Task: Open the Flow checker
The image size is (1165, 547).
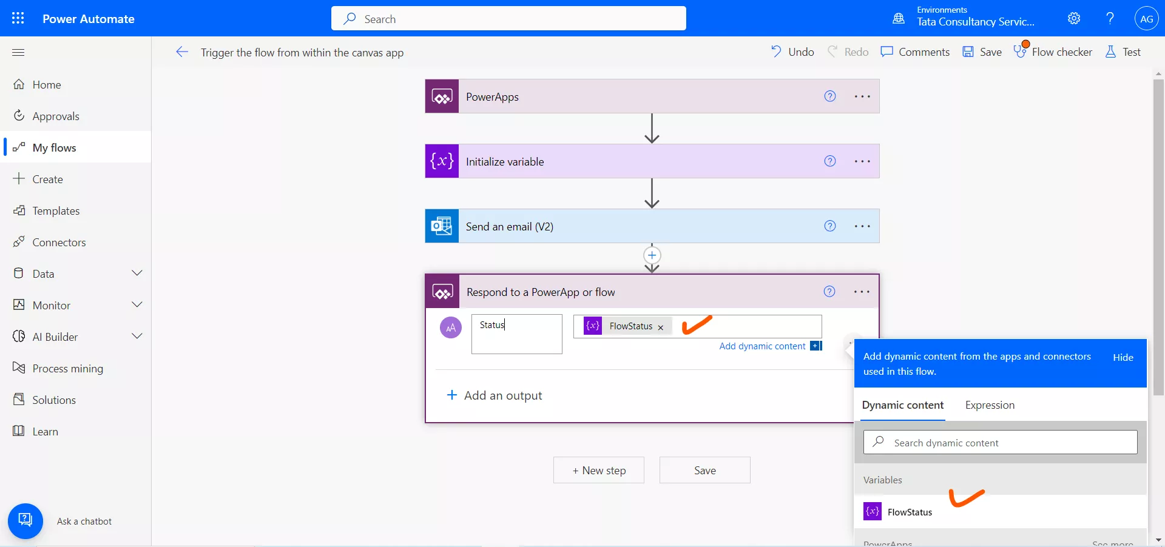Action: point(1053,52)
